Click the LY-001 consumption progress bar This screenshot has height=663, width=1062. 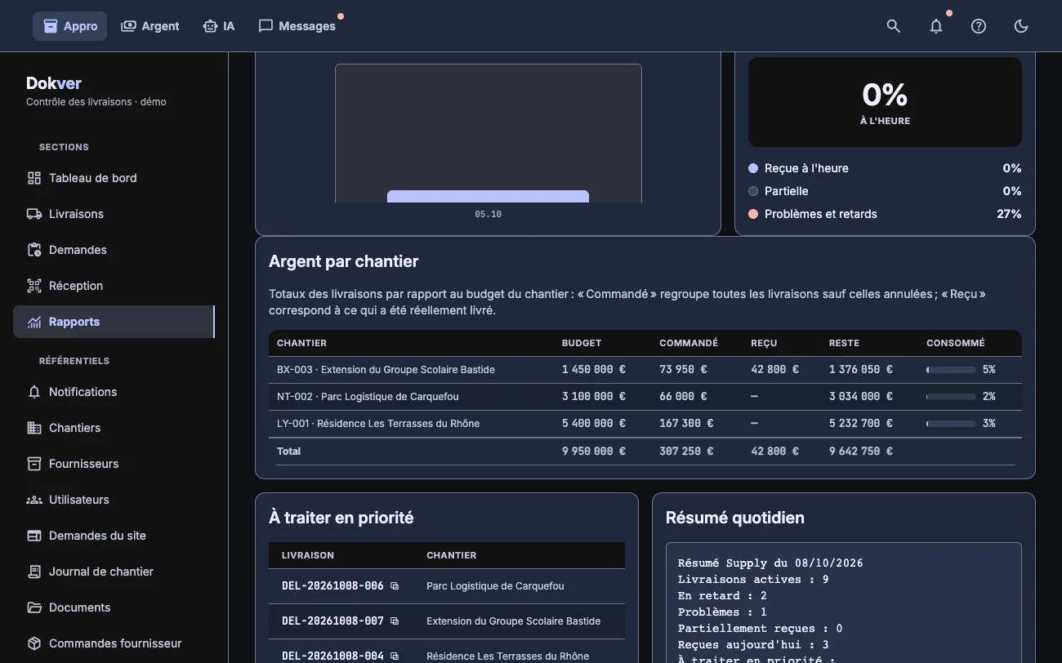tap(951, 424)
